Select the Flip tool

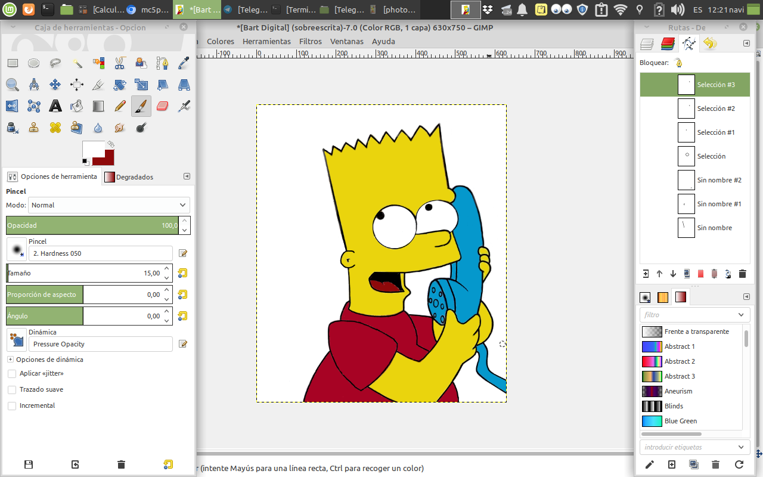pyautogui.click(x=13, y=106)
